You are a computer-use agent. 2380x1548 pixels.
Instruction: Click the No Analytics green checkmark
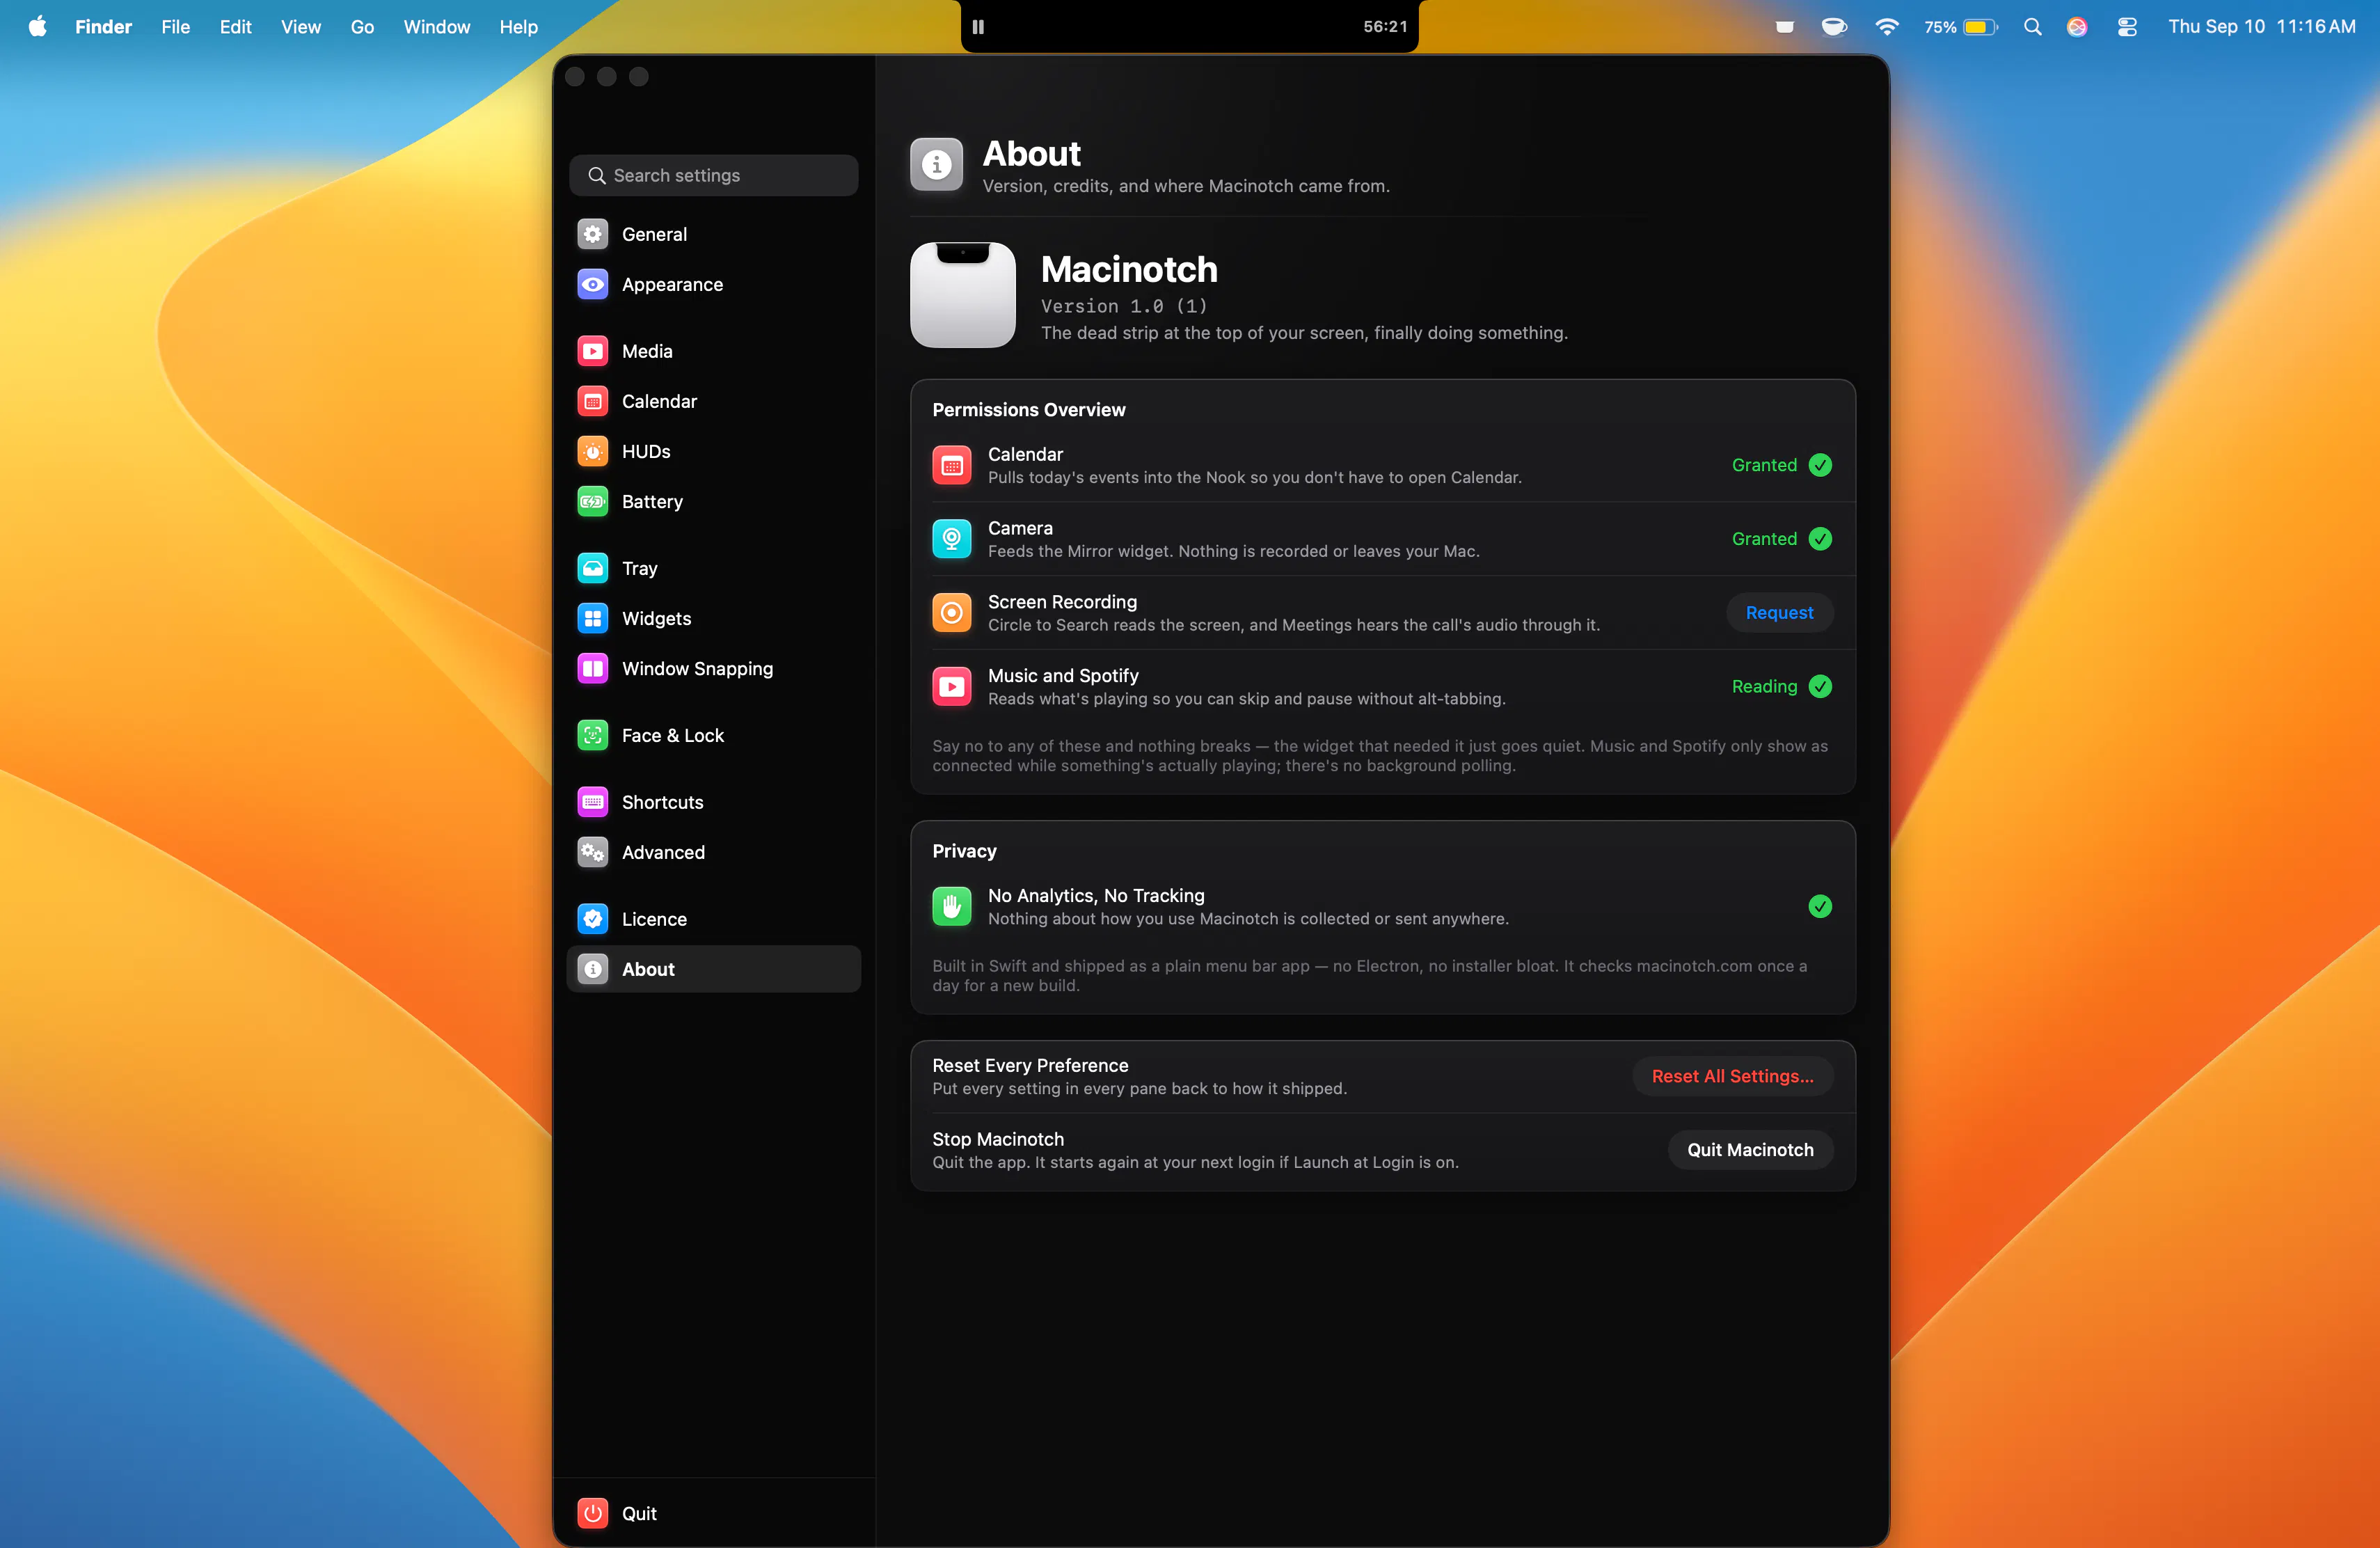pos(1820,907)
